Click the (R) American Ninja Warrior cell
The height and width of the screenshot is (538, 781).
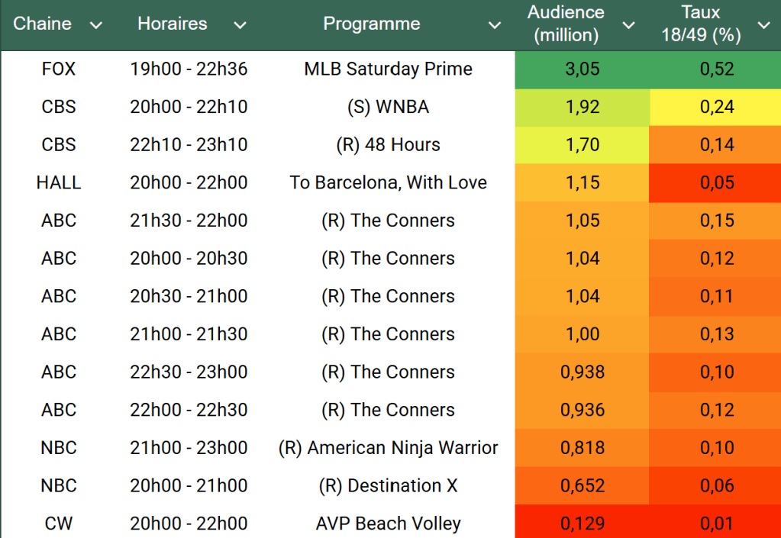click(388, 448)
